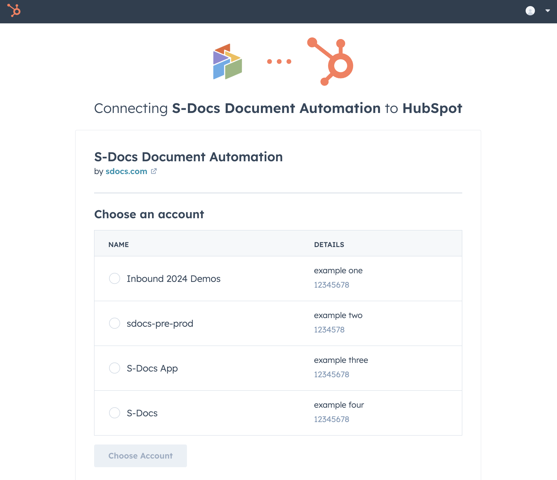
Task: Click the ID 12345678 under example three
Action: 332,374
